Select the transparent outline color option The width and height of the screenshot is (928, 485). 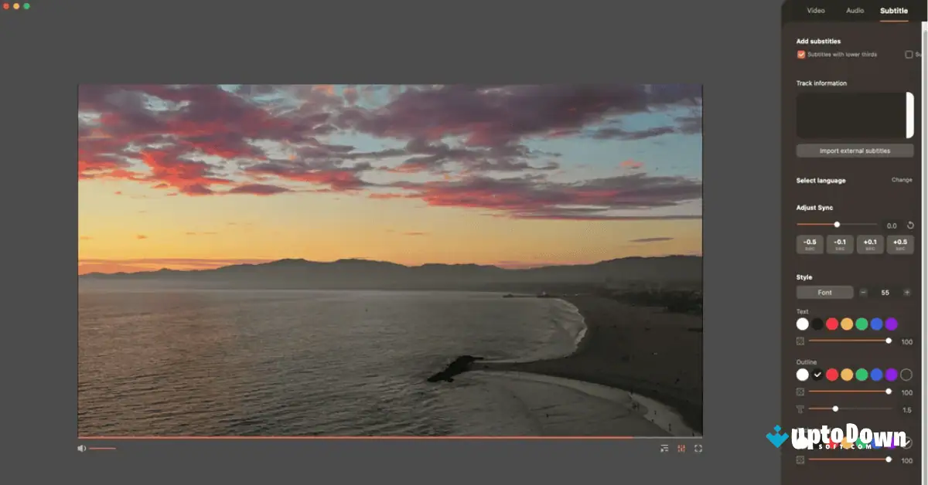tap(906, 375)
